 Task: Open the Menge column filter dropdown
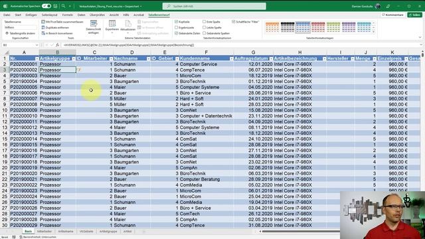[x=375, y=58]
